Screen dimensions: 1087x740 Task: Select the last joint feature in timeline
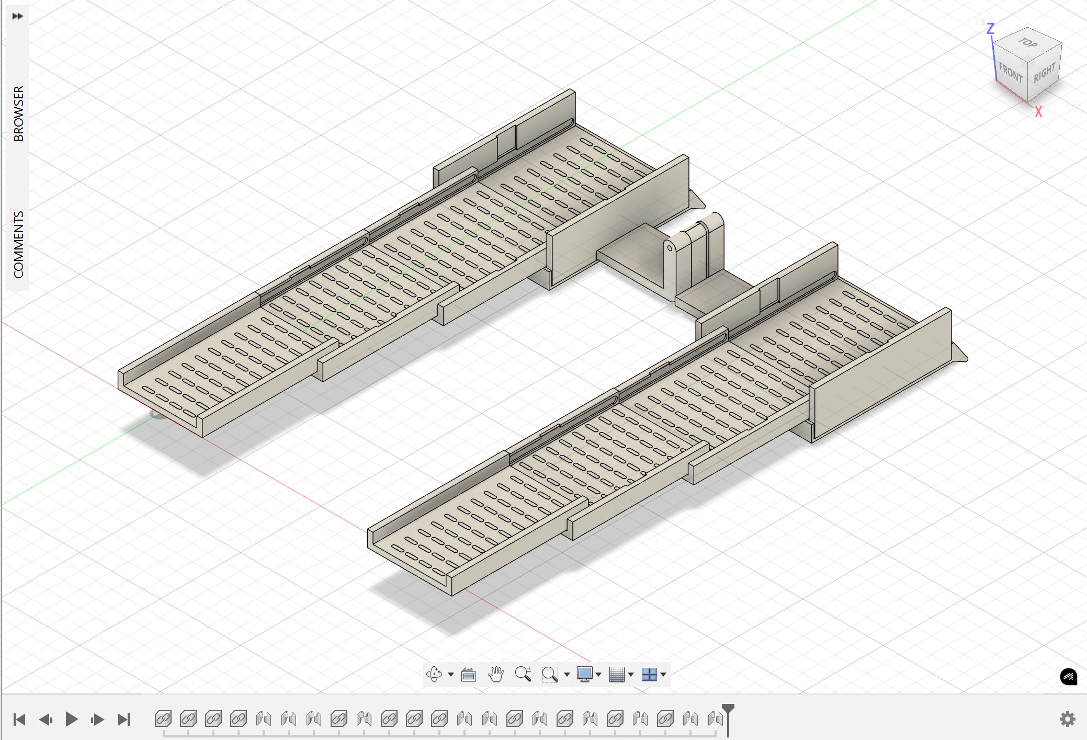click(715, 719)
